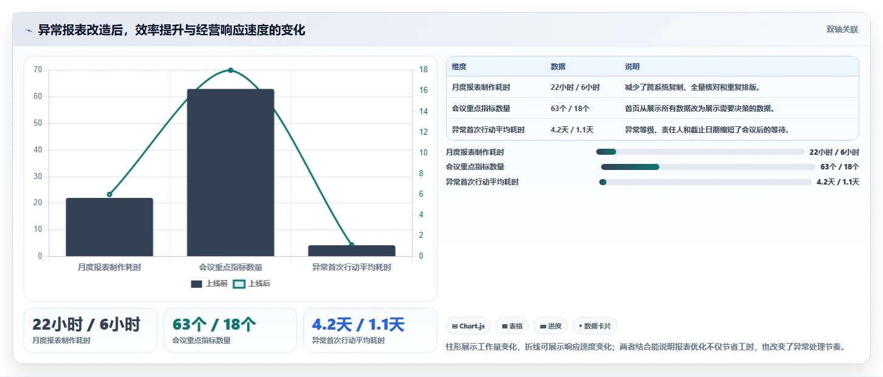Click the 月度报表制作耗时 progress bar
This screenshot has height=377, width=883.
700,152
